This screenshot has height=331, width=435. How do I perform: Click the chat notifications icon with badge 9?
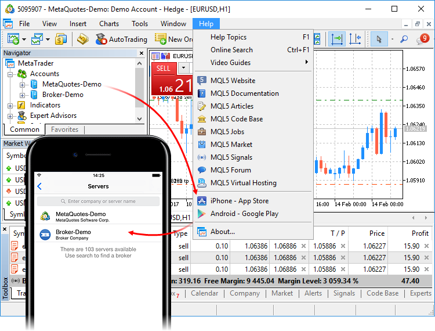pyautogui.click(x=423, y=39)
